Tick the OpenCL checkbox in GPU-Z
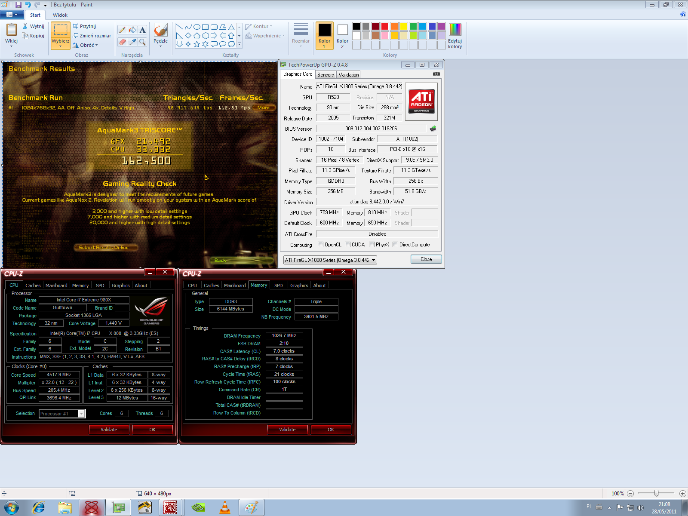 coord(320,245)
